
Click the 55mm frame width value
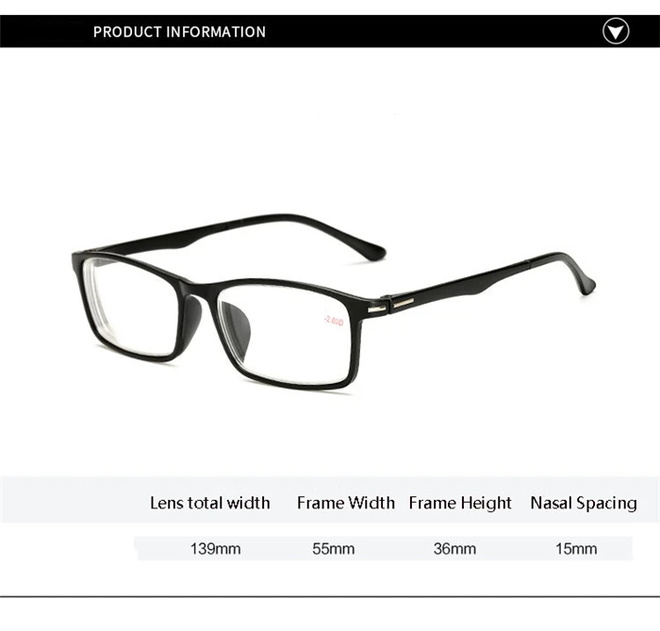tap(334, 549)
